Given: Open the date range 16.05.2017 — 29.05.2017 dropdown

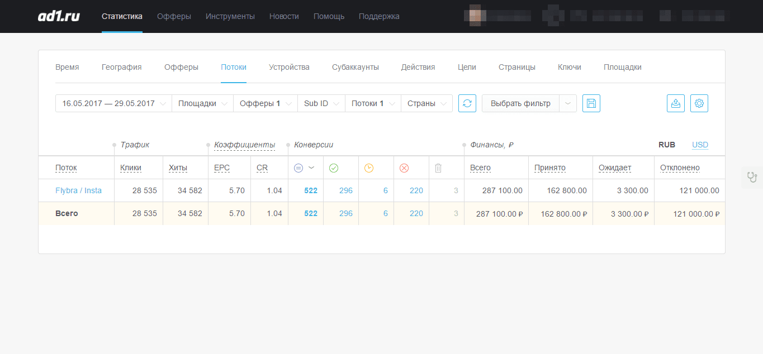Looking at the screenshot, I should click(112, 103).
